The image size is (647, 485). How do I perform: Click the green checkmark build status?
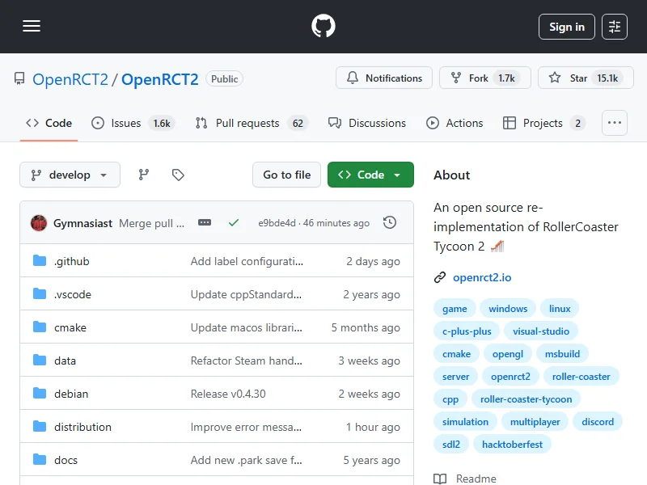click(x=234, y=222)
